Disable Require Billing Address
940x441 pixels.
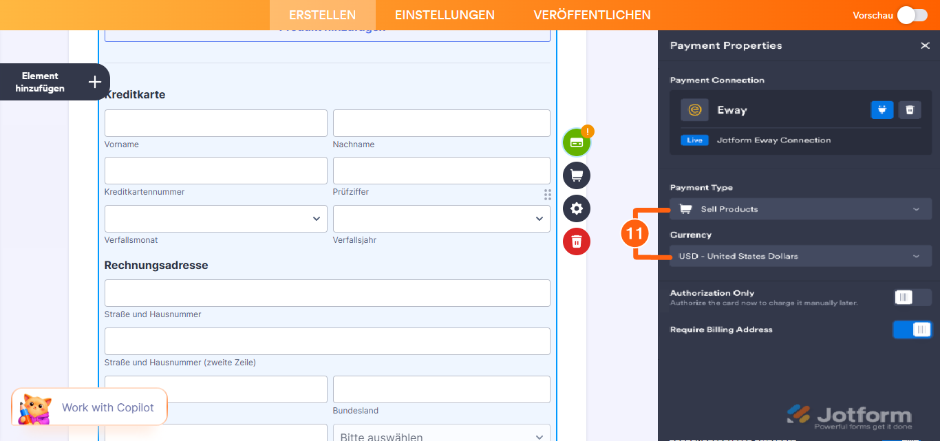point(912,329)
